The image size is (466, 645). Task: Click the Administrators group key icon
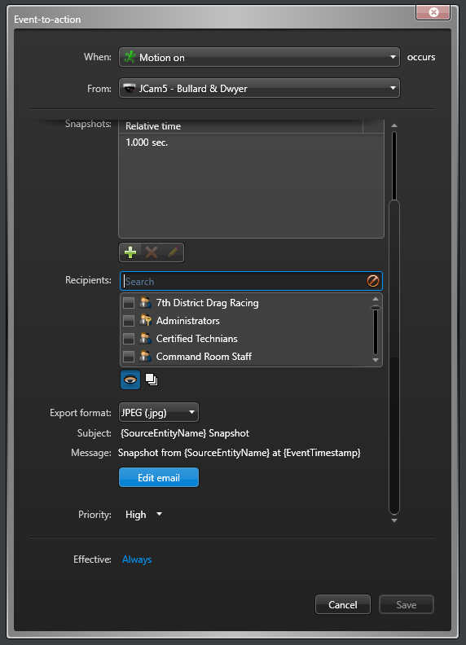145,320
